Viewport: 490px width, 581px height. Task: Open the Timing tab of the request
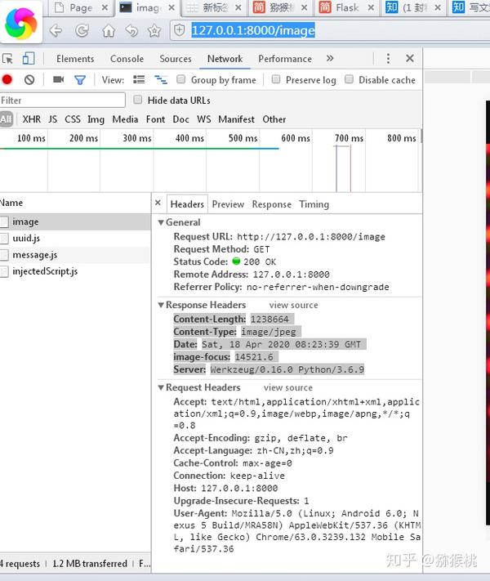click(314, 204)
